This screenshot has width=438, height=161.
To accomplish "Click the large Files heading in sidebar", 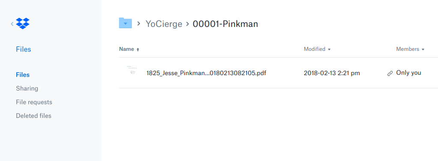I will coord(24,49).
